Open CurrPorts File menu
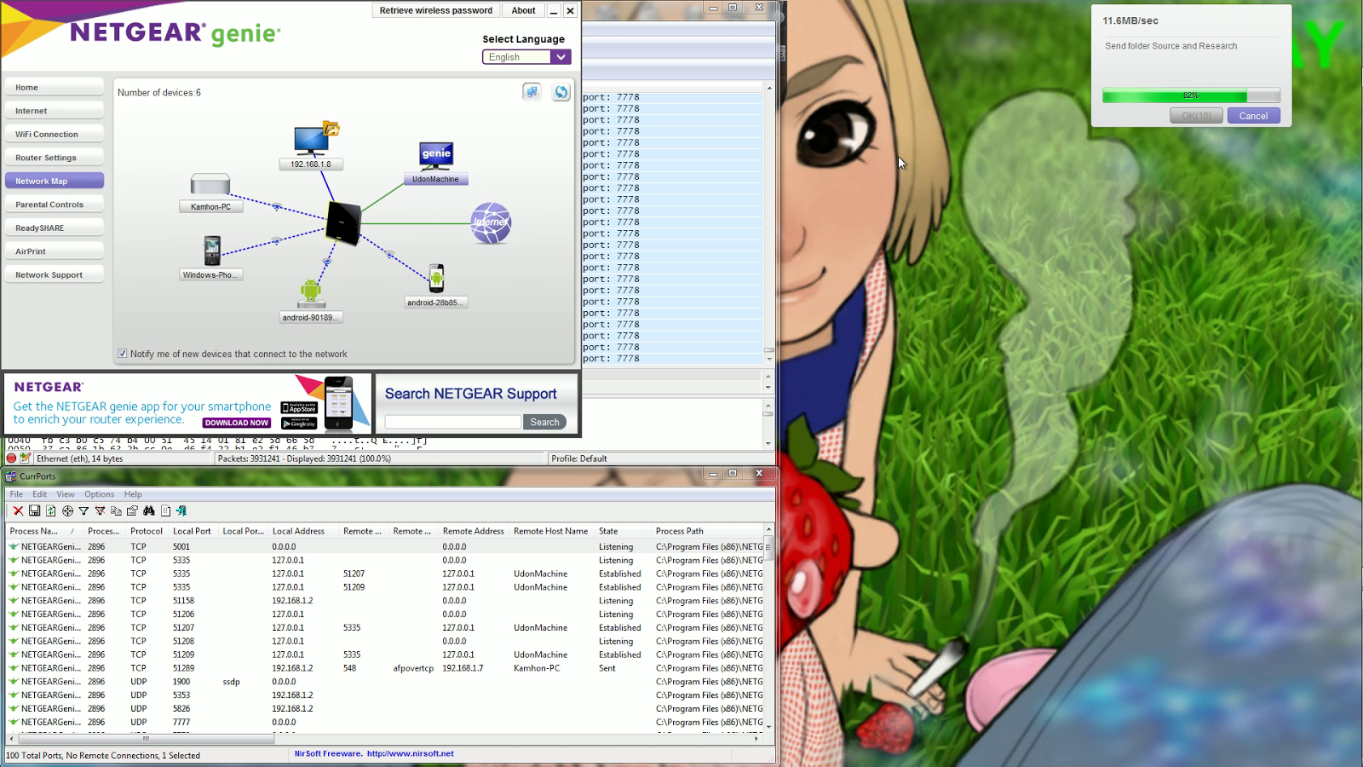 pos(16,494)
